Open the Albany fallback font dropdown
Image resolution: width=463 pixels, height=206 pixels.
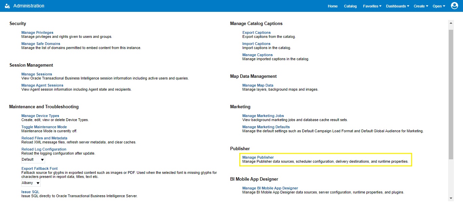tap(31, 183)
